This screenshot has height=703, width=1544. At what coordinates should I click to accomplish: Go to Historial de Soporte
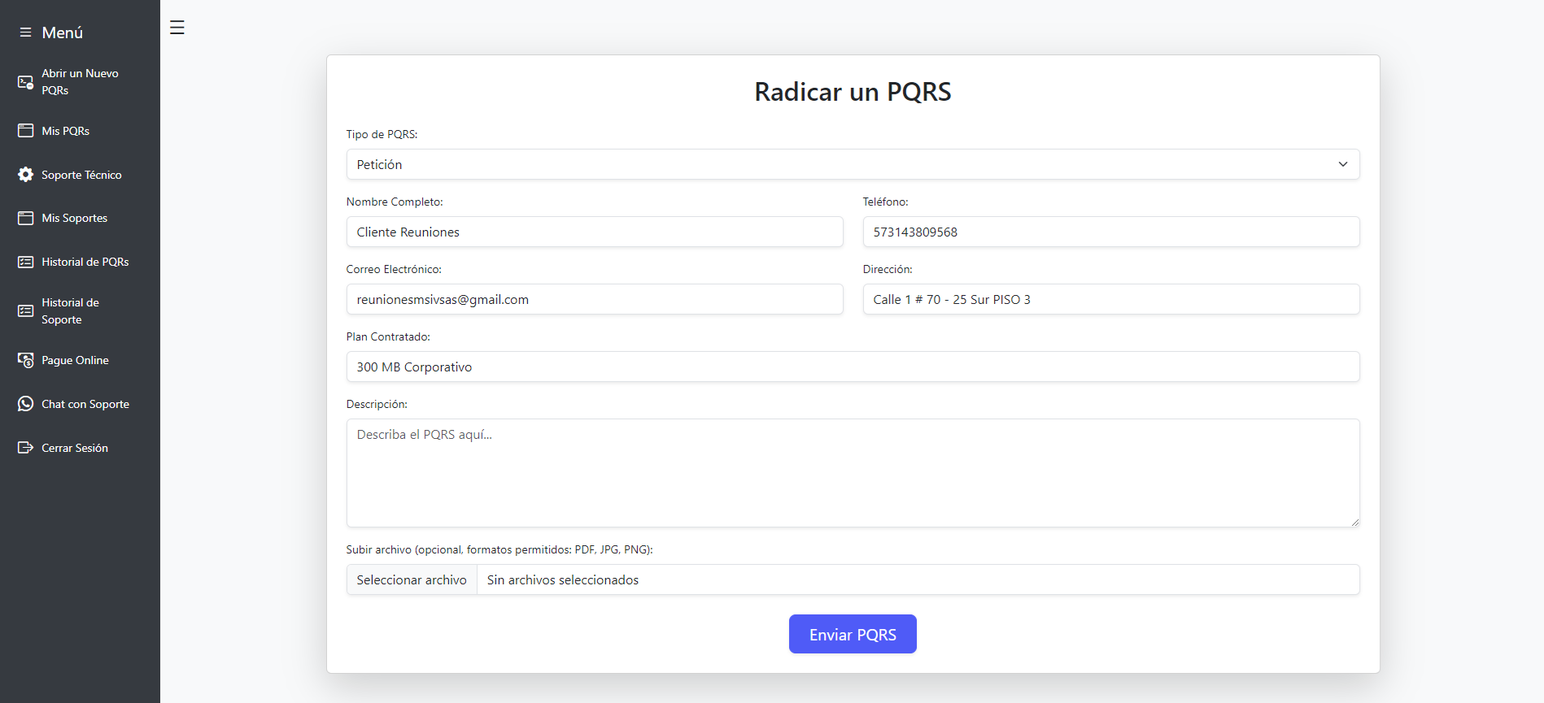(70, 310)
